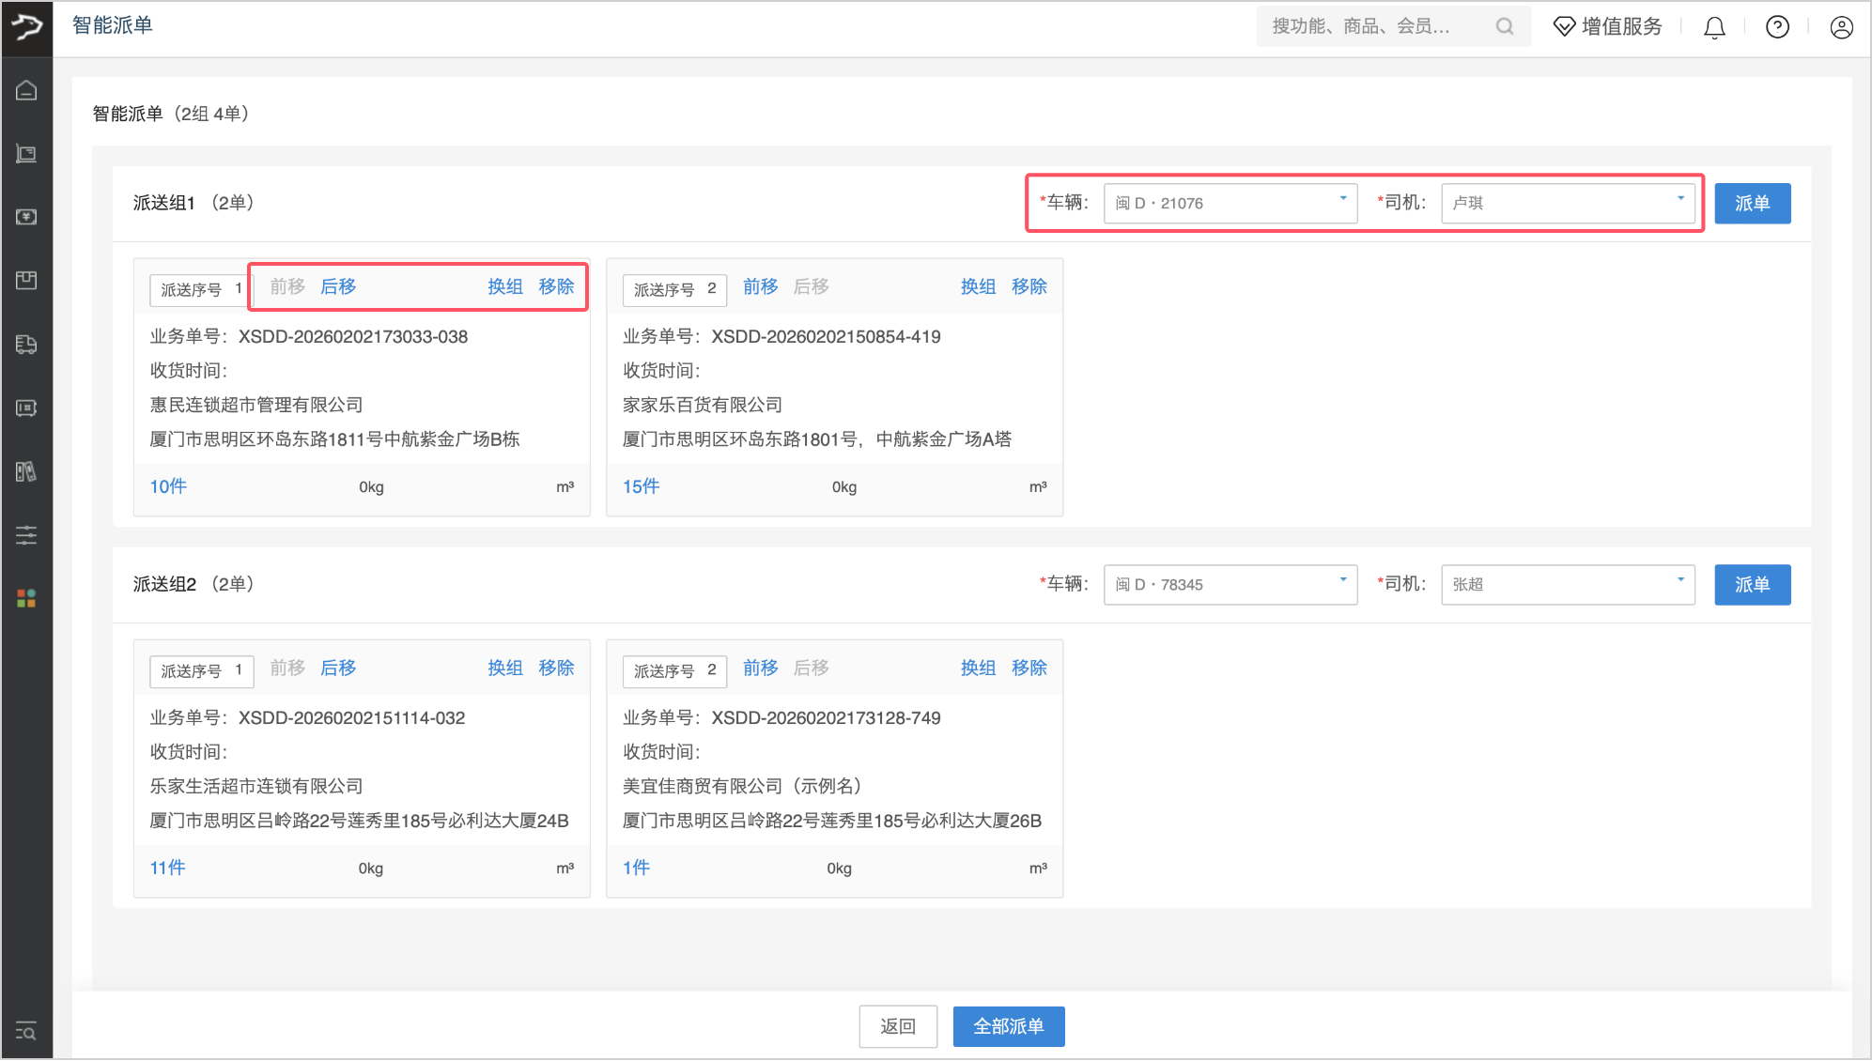Click the truck delivery sidebar icon

click(26, 345)
